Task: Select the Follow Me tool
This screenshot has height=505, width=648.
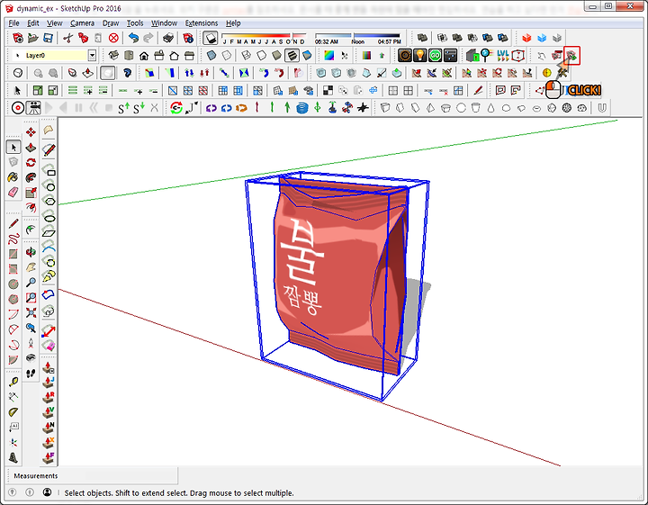Action: (x=31, y=177)
